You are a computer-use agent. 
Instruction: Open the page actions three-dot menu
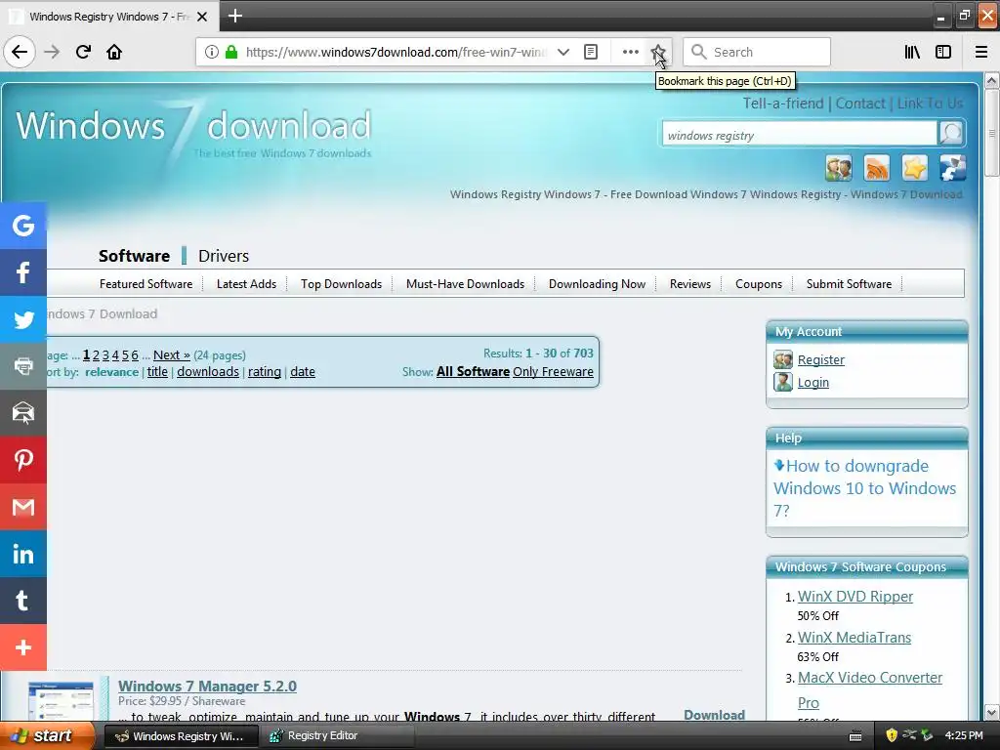[630, 52]
